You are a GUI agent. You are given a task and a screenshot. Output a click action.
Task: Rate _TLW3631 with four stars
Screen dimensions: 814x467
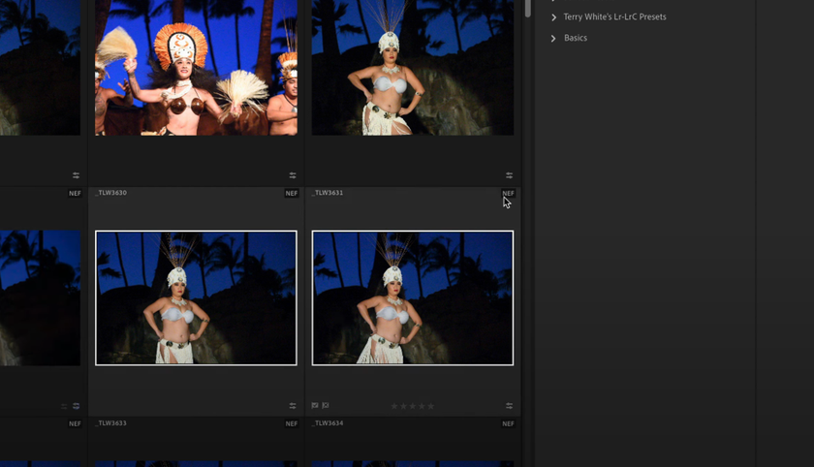click(x=422, y=406)
